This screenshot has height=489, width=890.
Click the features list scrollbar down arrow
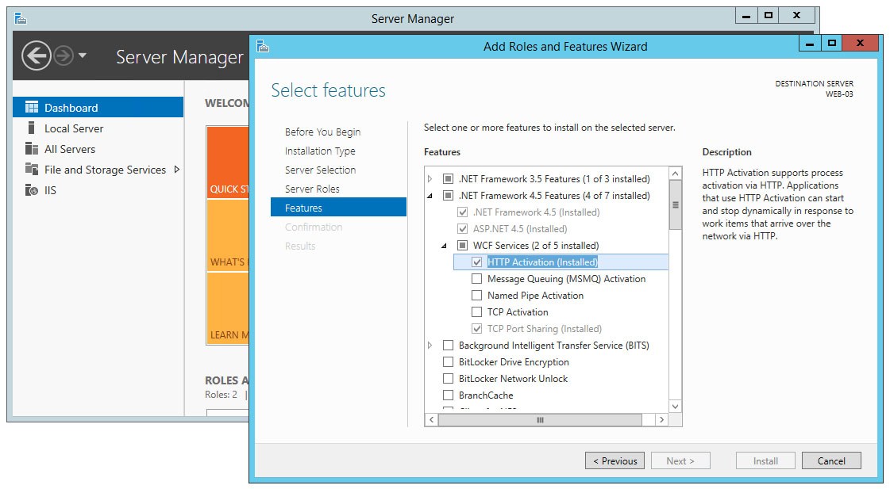point(674,406)
